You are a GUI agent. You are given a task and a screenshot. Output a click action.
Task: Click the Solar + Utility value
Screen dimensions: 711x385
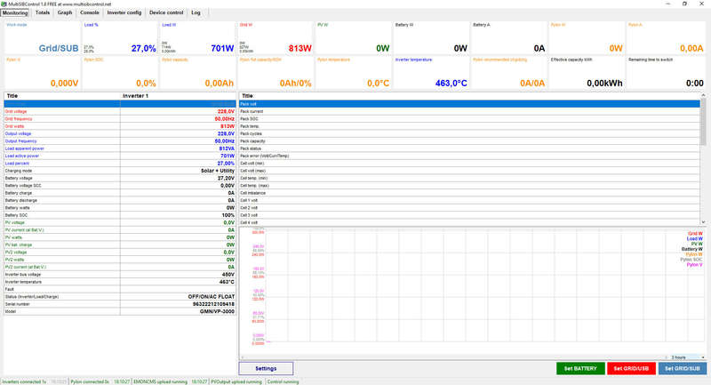tap(218, 171)
